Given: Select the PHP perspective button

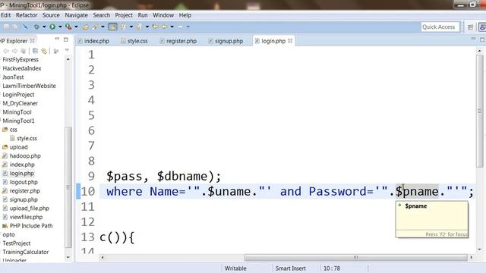Looking at the screenshot, I should (482, 27).
